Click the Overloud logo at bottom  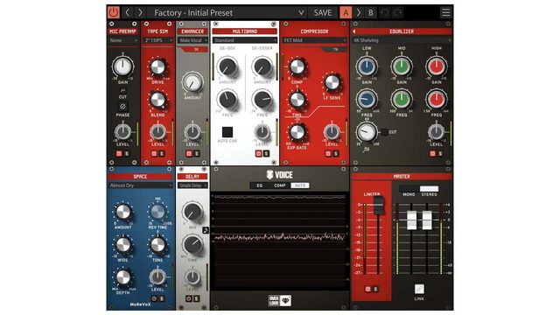point(280,301)
